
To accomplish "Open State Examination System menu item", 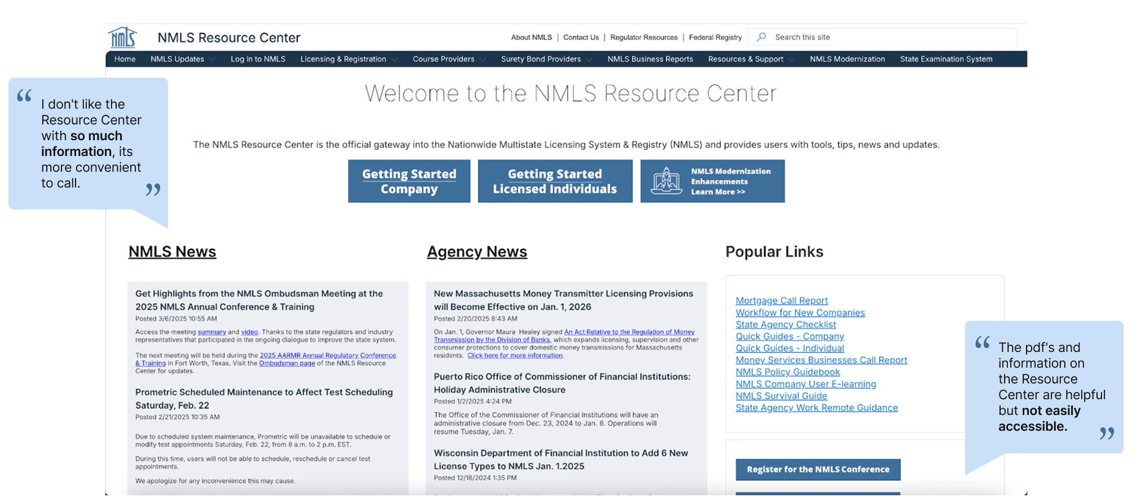I will coord(946,59).
